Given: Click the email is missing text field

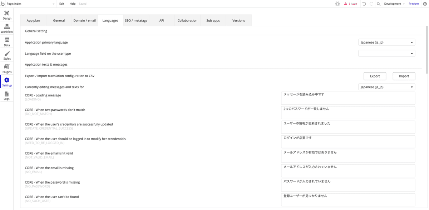Looking at the screenshot, I should [348, 171].
